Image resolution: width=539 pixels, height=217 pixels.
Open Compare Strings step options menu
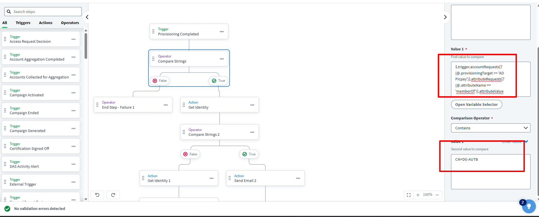click(x=222, y=59)
